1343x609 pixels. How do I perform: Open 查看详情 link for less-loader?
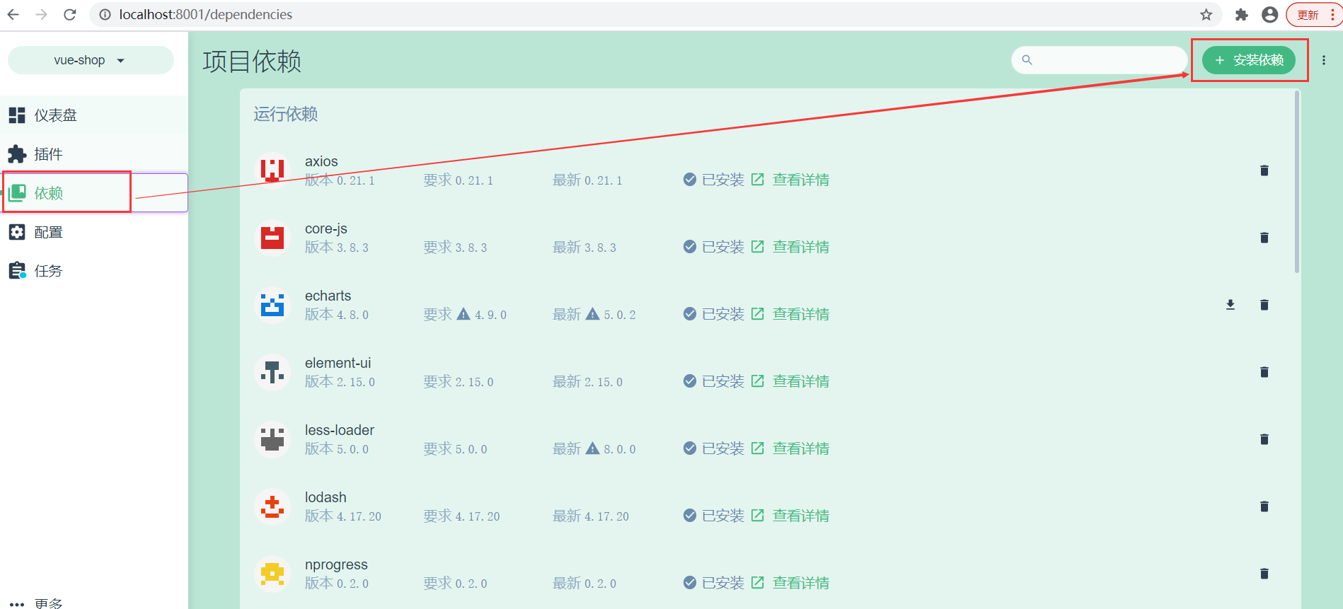(790, 448)
